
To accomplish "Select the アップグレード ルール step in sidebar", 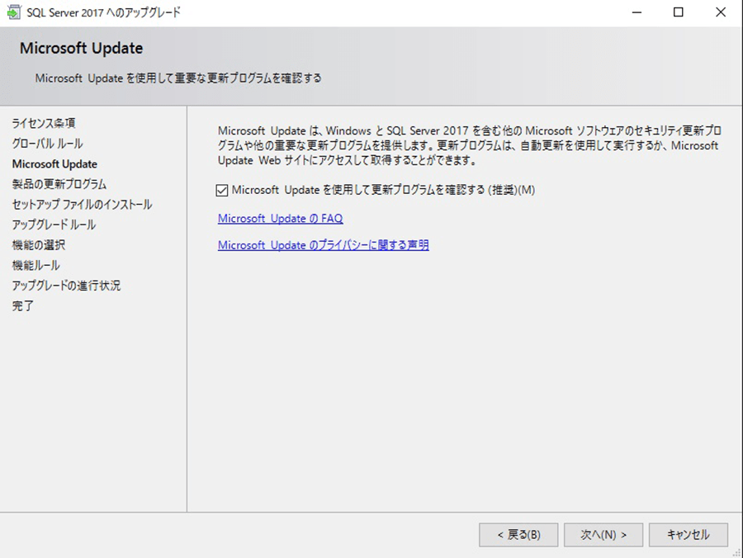I will (x=54, y=225).
